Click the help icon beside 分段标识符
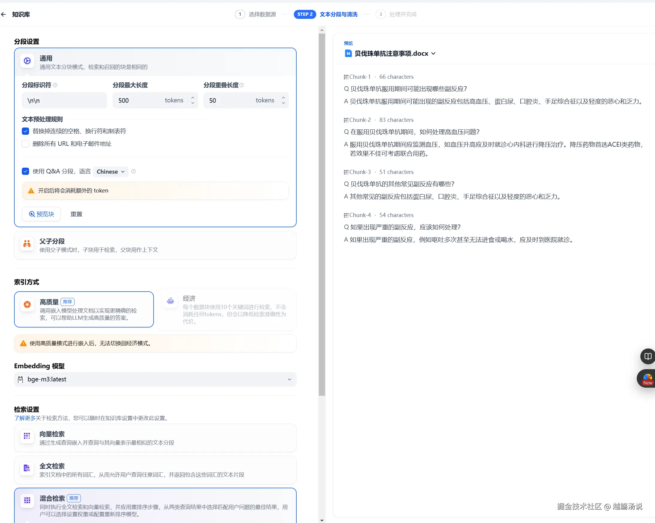The width and height of the screenshot is (655, 523). (55, 85)
